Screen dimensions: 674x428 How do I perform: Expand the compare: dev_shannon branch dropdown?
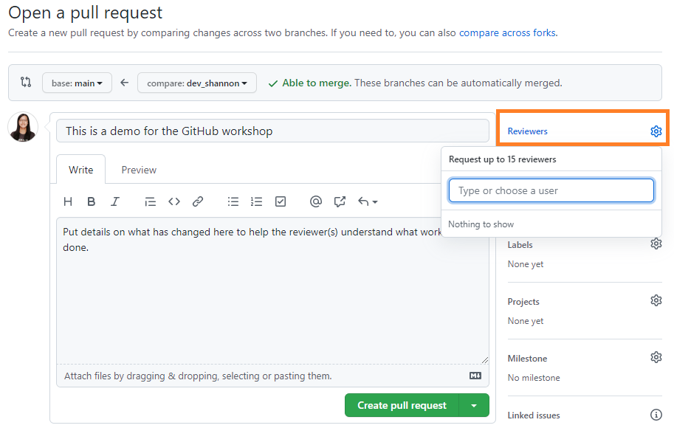197,83
